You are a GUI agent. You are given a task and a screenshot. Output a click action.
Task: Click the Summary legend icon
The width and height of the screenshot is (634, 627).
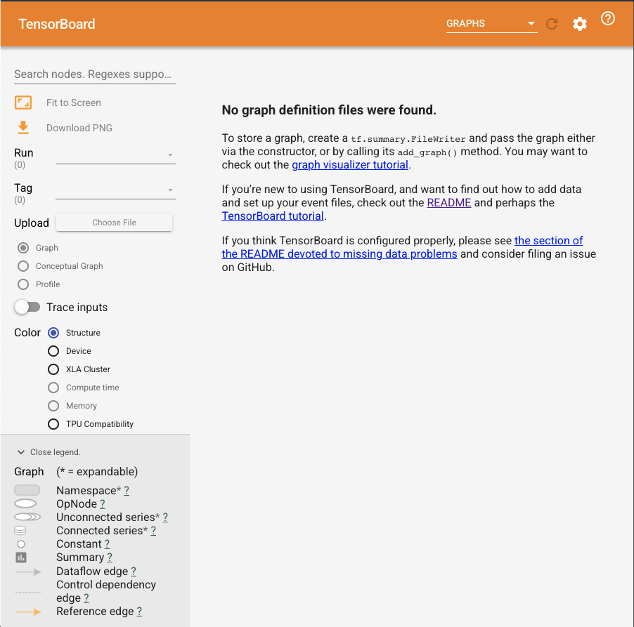pyautogui.click(x=20, y=557)
